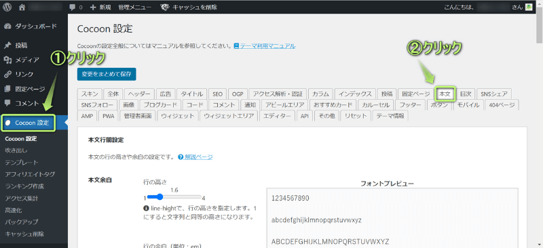Click キャッシュを削除 in admin bar
Viewport: 543px width, 248px height.
pyautogui.click(x=189, y=7)
